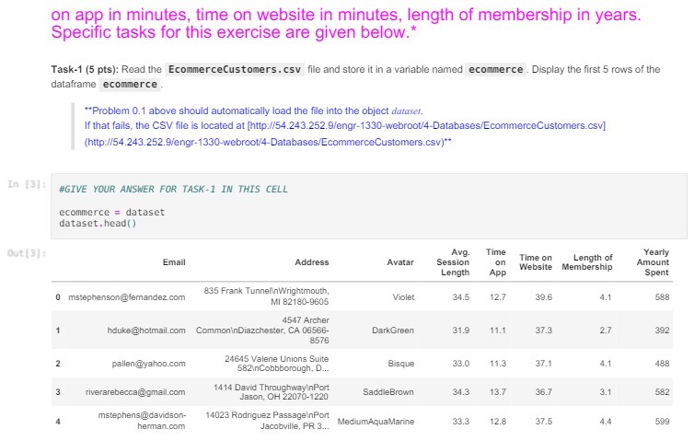This screenshot has height=441, width=694.
Task: Click the dataset.head() code line
Action: pos(98,223)
